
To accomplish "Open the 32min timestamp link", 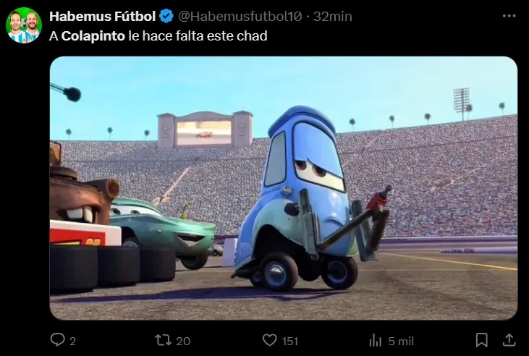I will tap(333, 16).
